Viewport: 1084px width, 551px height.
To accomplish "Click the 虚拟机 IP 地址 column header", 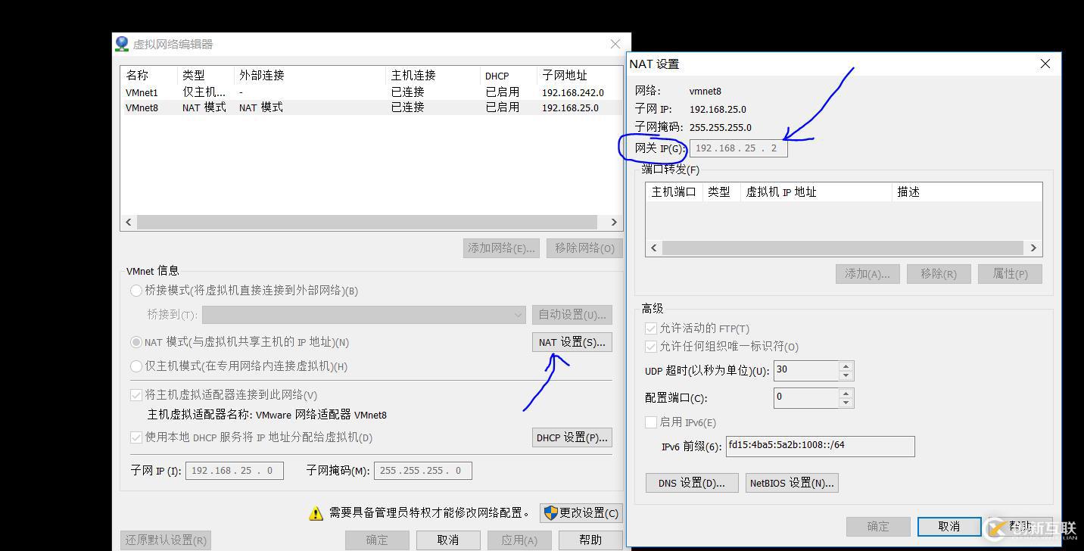I will pos(816,192).
